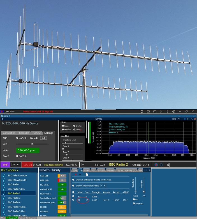
Task: Enable the Waterfall flag
Action: [62, 129]
